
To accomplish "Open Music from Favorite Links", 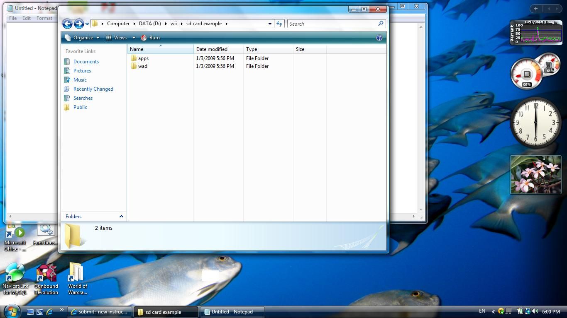I will point(80,79).
